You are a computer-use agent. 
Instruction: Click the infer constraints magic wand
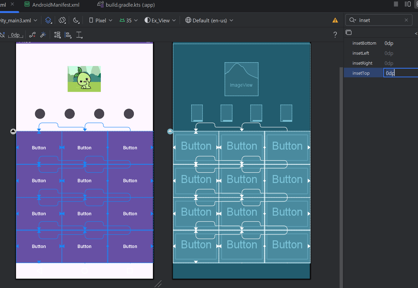43,35
